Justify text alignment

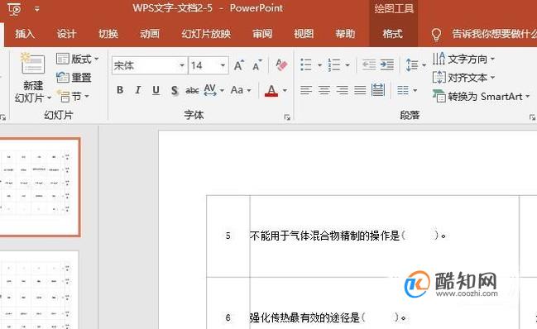[x=360, y=90]
